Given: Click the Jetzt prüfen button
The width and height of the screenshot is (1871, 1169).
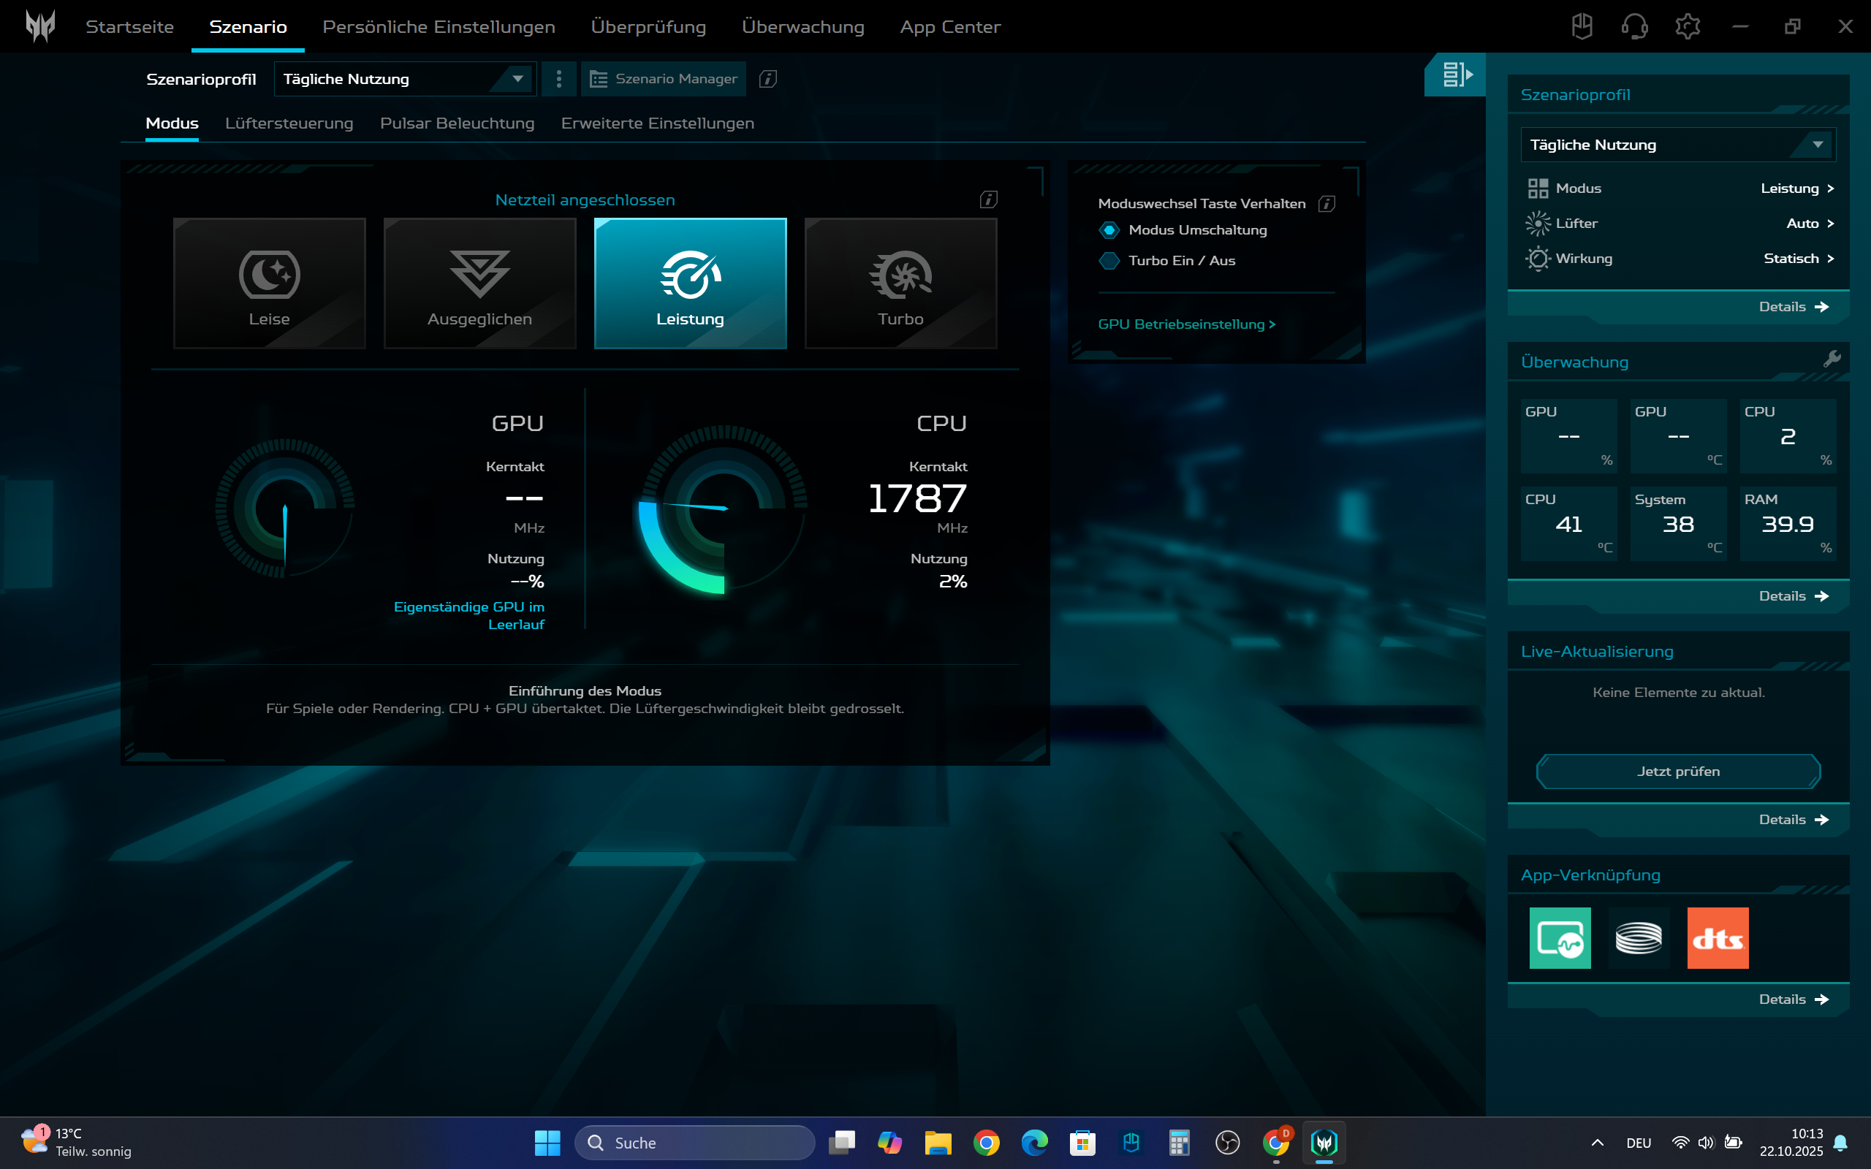Looking at the screenshot, I should (1678, 771).
